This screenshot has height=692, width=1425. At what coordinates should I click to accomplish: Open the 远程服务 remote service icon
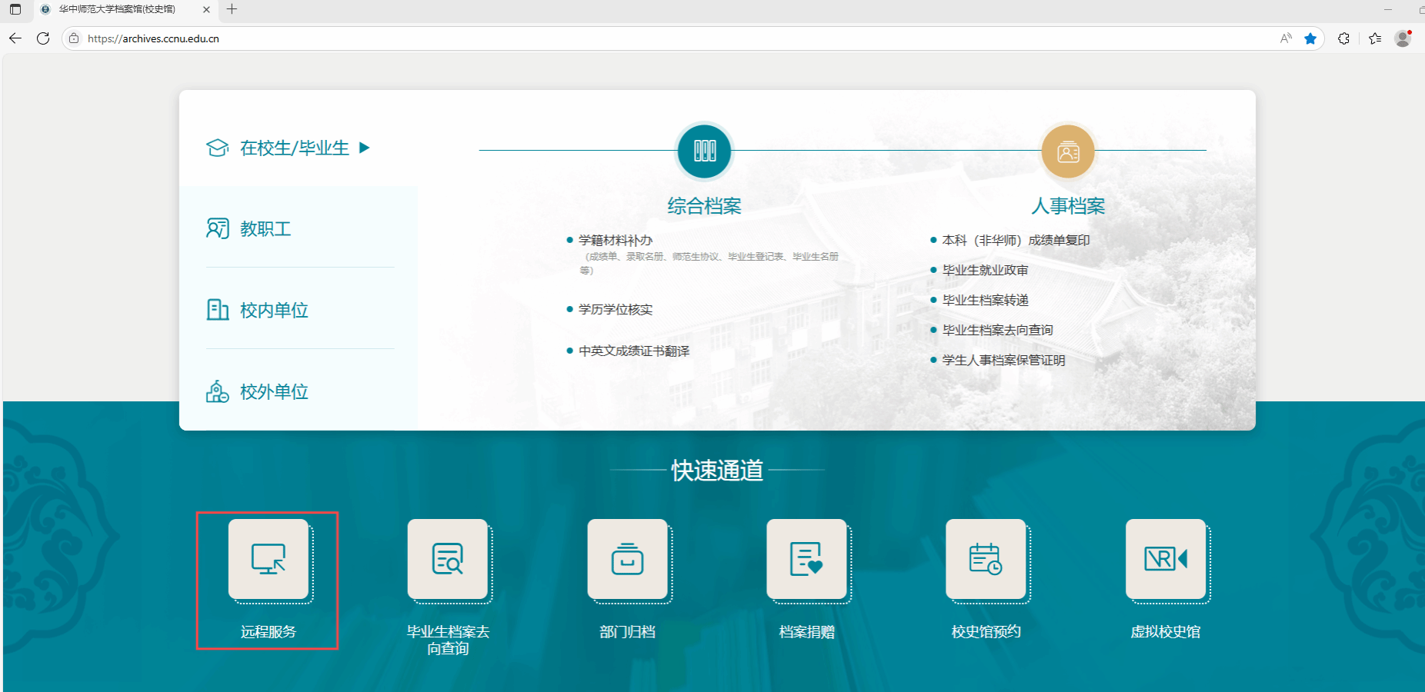(x=269, y=559)
